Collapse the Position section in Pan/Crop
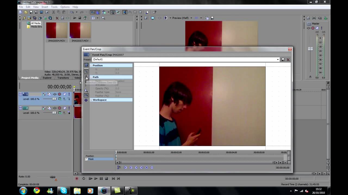The height and width of the screenshot is (195, 348). point(91,66)
